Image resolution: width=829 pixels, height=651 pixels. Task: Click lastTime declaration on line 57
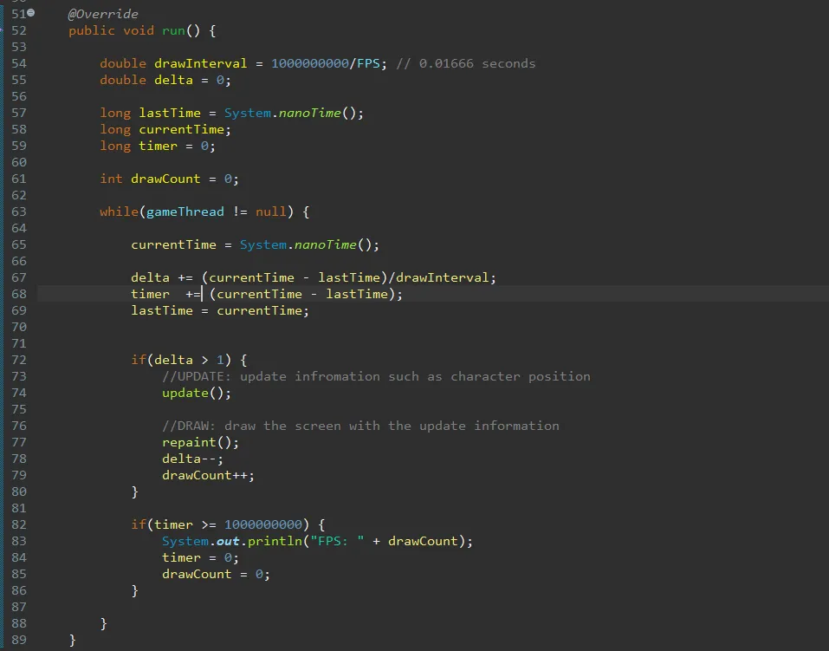point(170,113)
